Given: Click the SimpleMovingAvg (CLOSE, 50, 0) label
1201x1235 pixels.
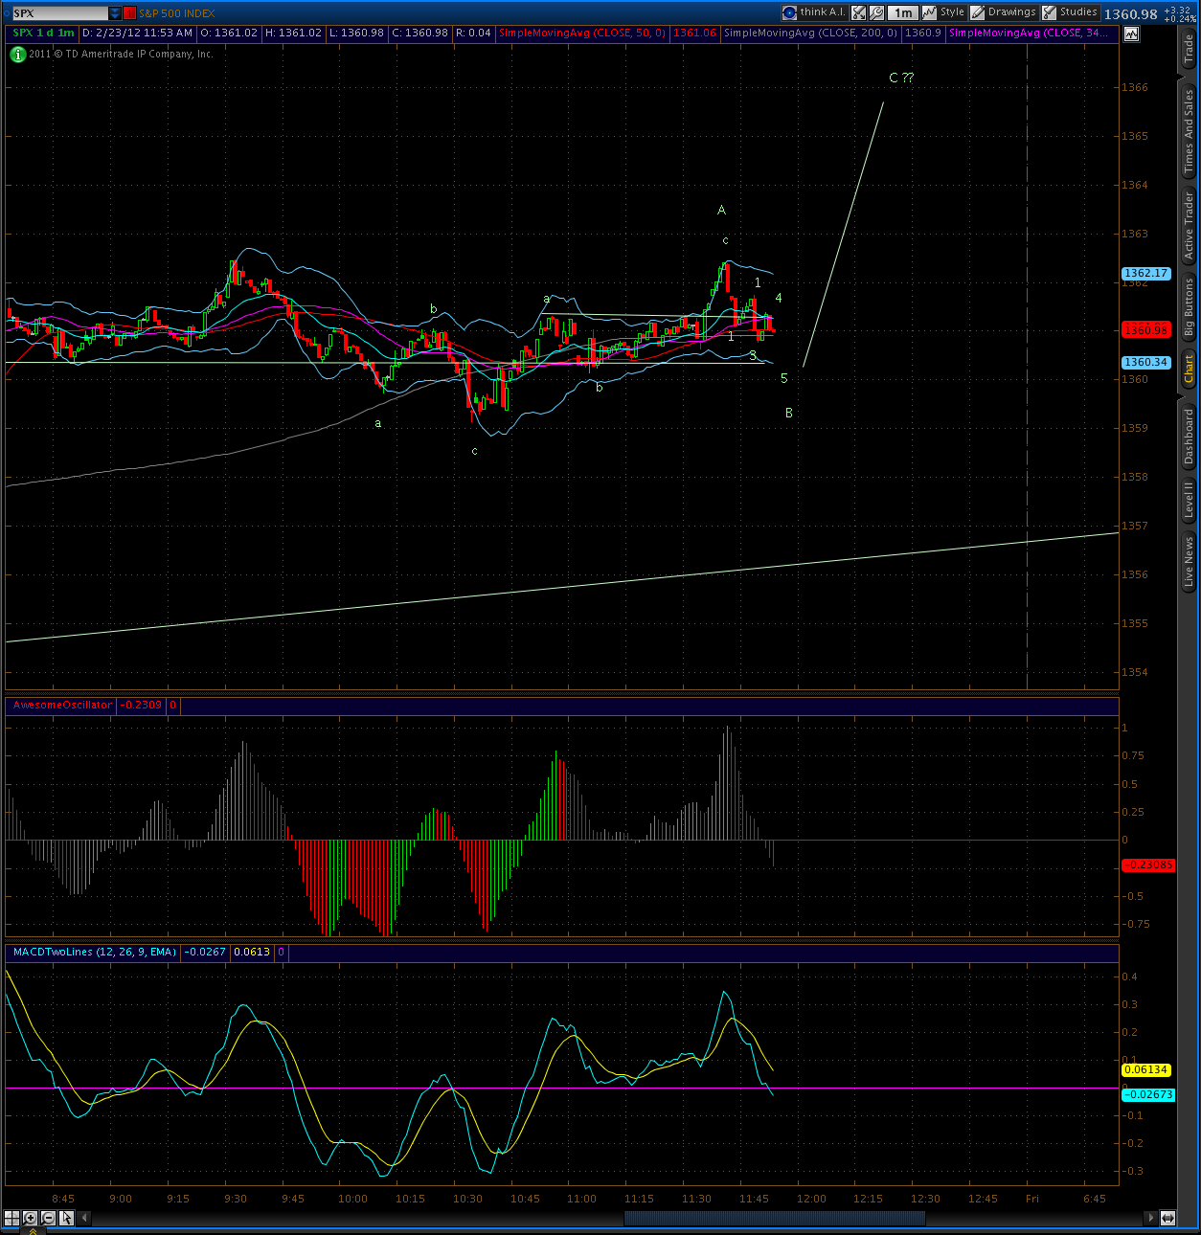Looking at the screenshot, I should (582, 33).
